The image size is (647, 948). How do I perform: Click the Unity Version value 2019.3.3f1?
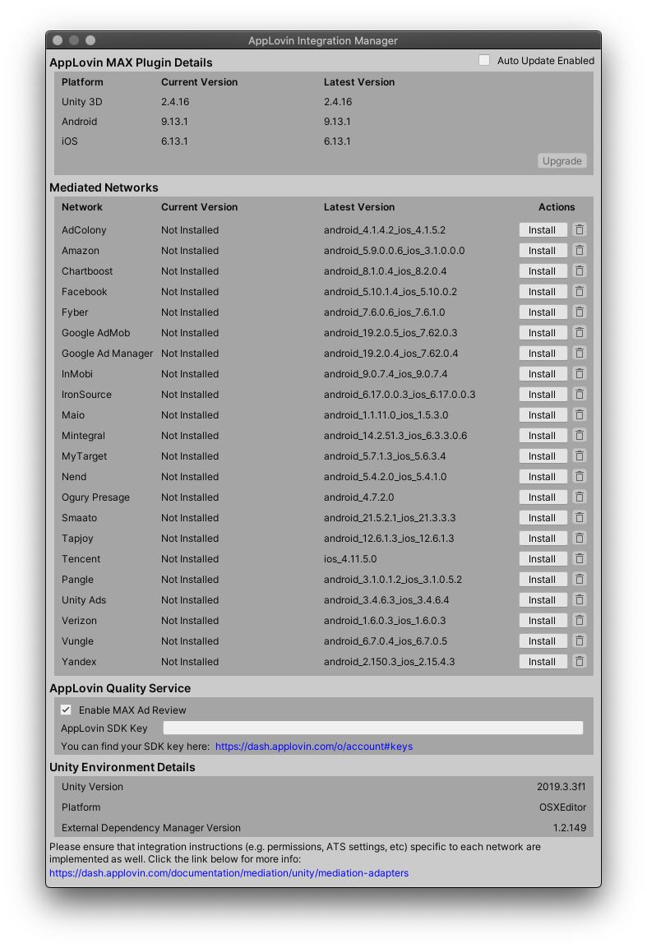click(x=562, y=787)
